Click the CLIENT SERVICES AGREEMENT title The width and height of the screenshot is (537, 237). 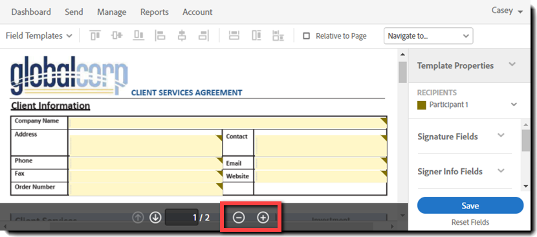tap(187, 93)
